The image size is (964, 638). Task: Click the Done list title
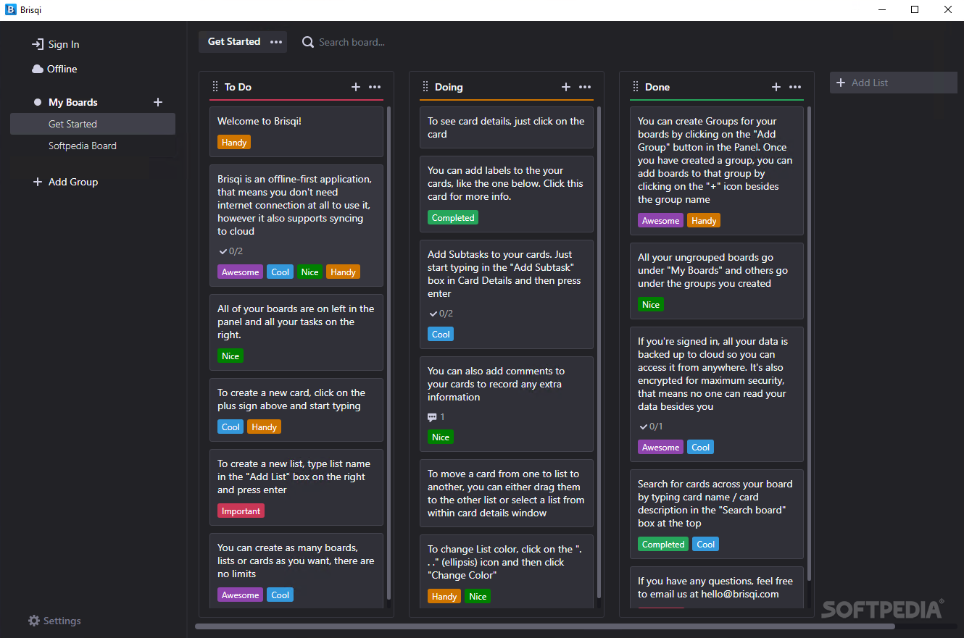tap(657, 87)
